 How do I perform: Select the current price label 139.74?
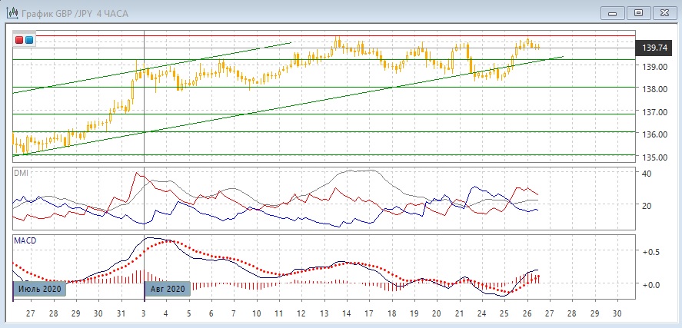(x=653, y=48)
